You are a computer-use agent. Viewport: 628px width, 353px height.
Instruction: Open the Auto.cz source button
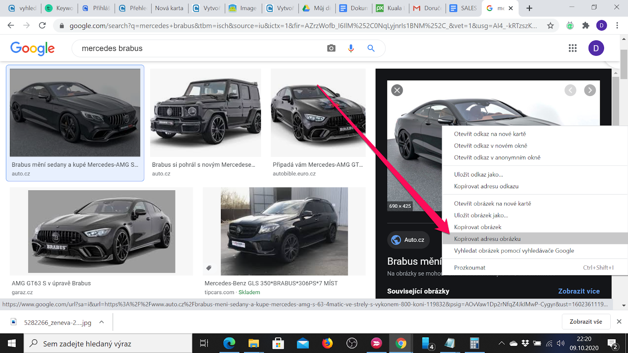409,240
